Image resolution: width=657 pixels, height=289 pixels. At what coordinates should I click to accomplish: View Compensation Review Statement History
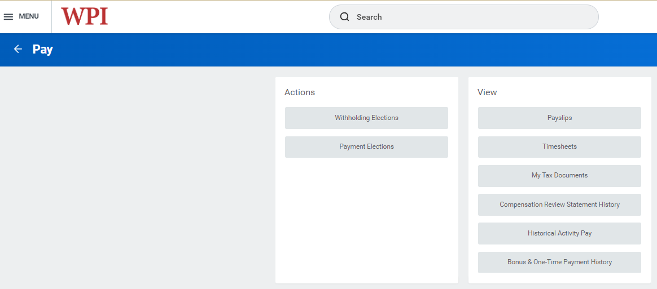559,204
